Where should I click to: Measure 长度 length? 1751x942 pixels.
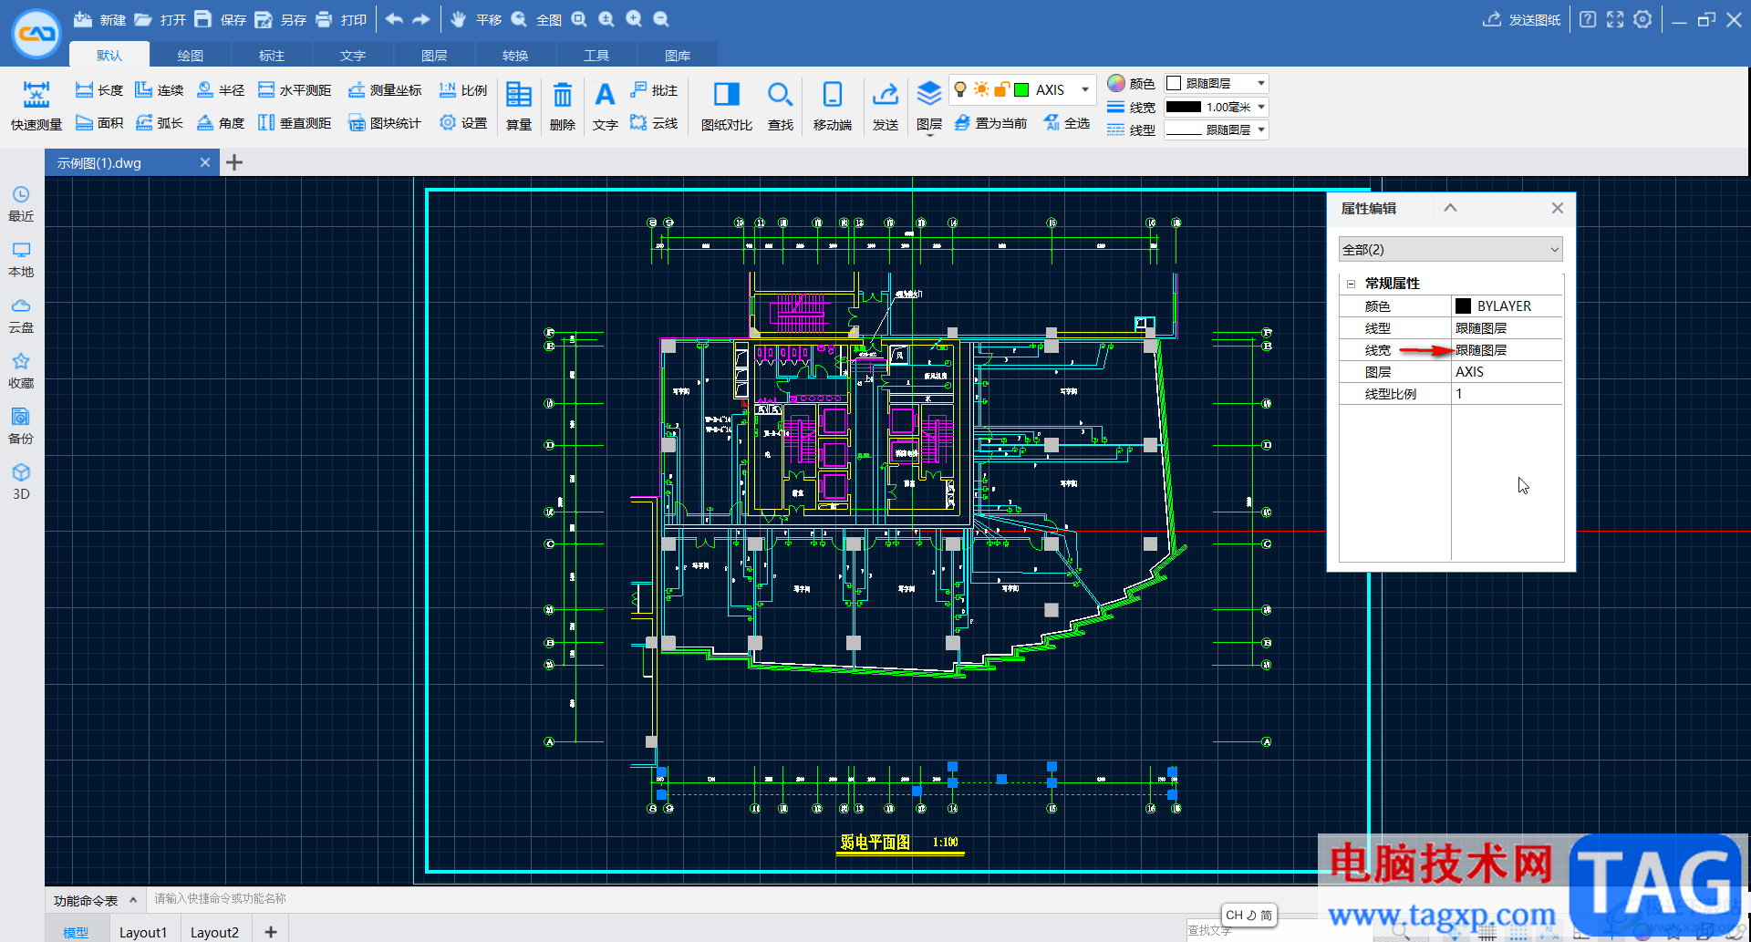tap(99, 89)
